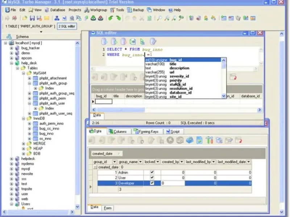Click the schema tree scroll down arrow
This screenshot has width=290, height=217.
77,207
